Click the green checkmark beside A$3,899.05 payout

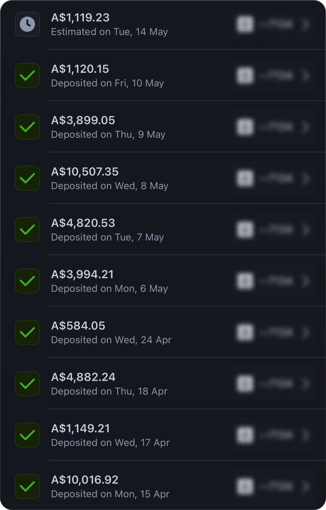(27, 127)
